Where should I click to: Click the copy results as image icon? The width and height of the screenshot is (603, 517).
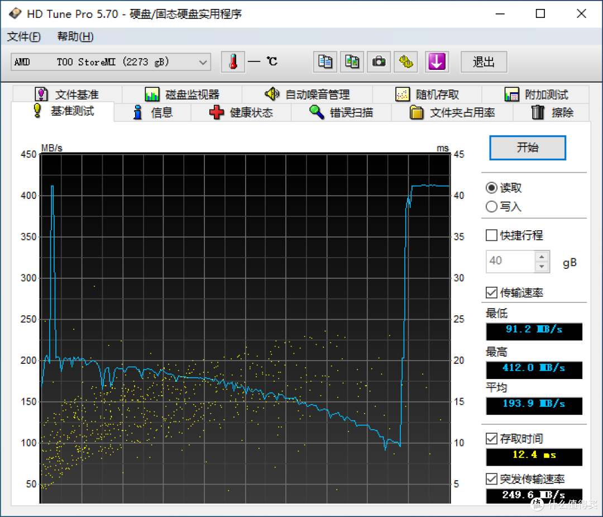click(352, 61)
